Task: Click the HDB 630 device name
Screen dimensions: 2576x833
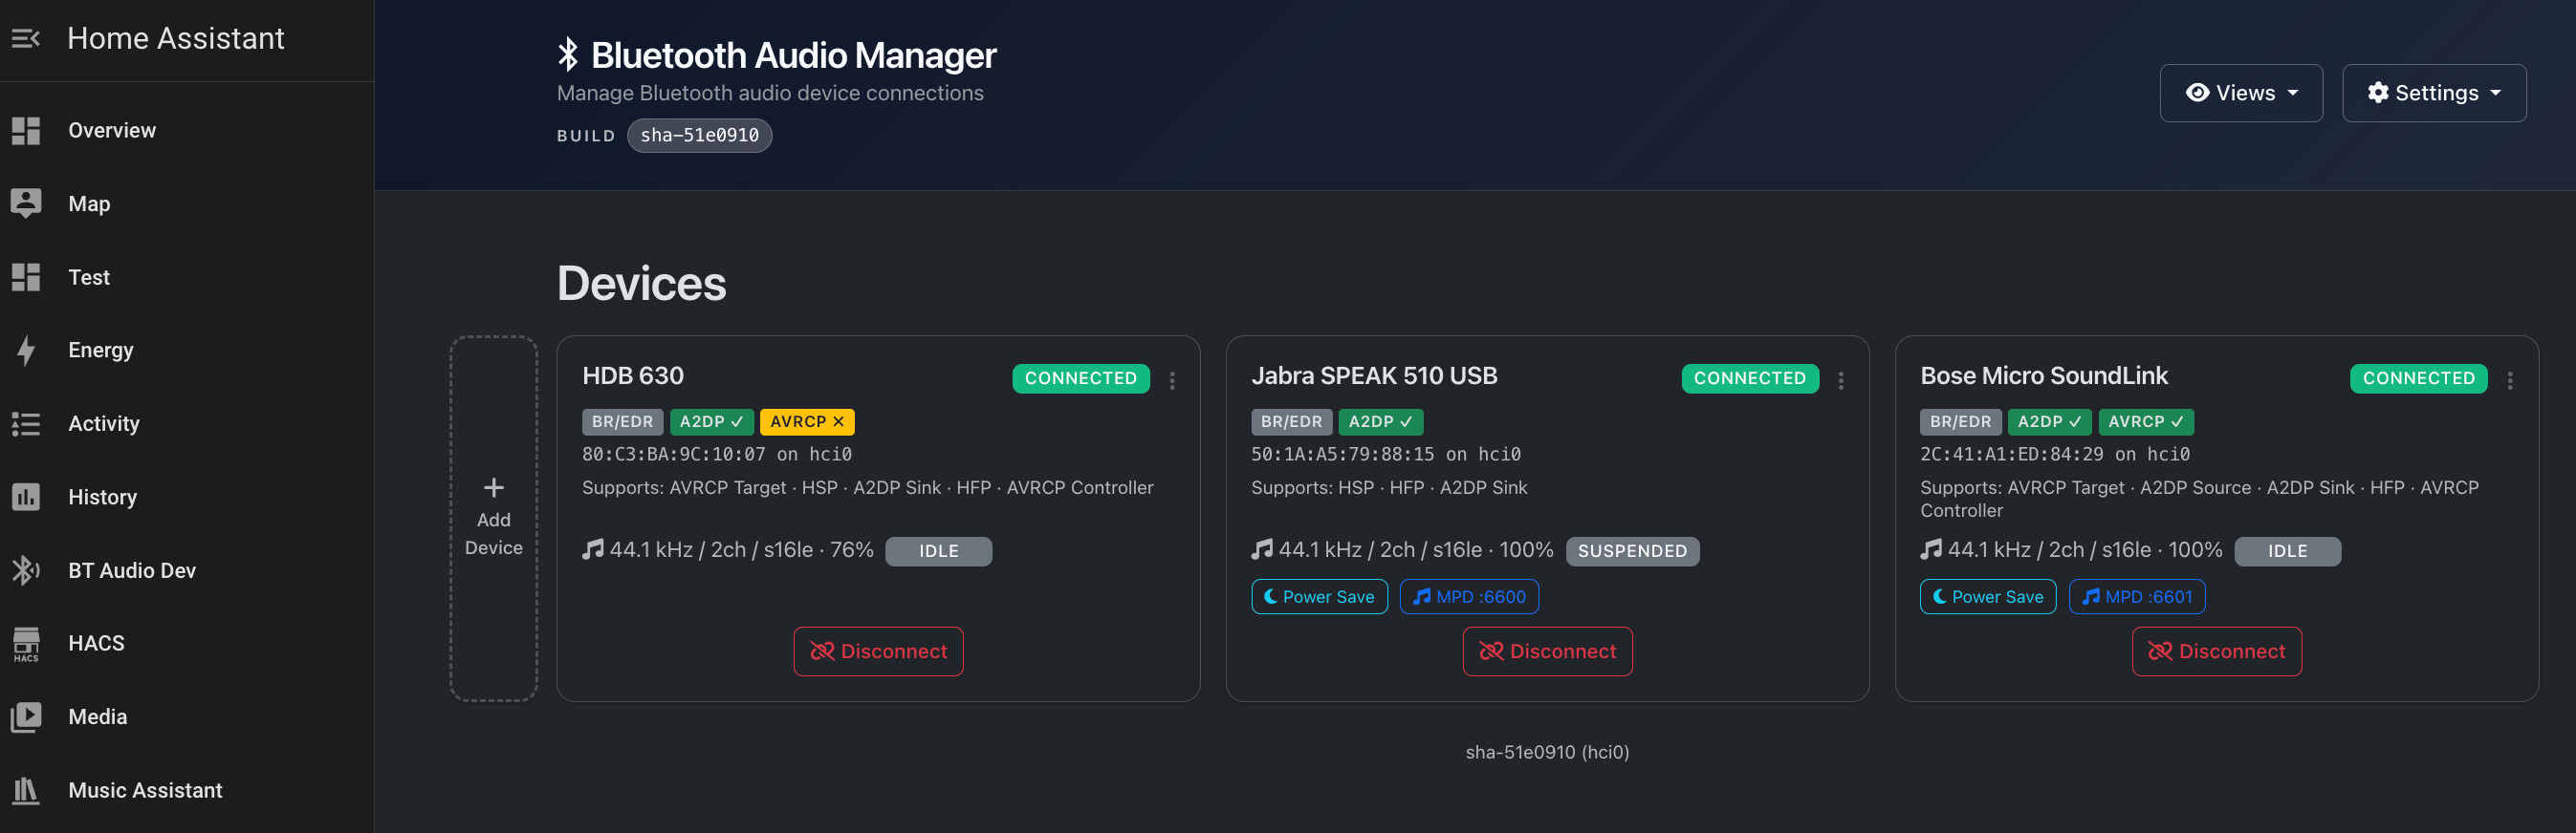Action: click(x=633, y=376)
